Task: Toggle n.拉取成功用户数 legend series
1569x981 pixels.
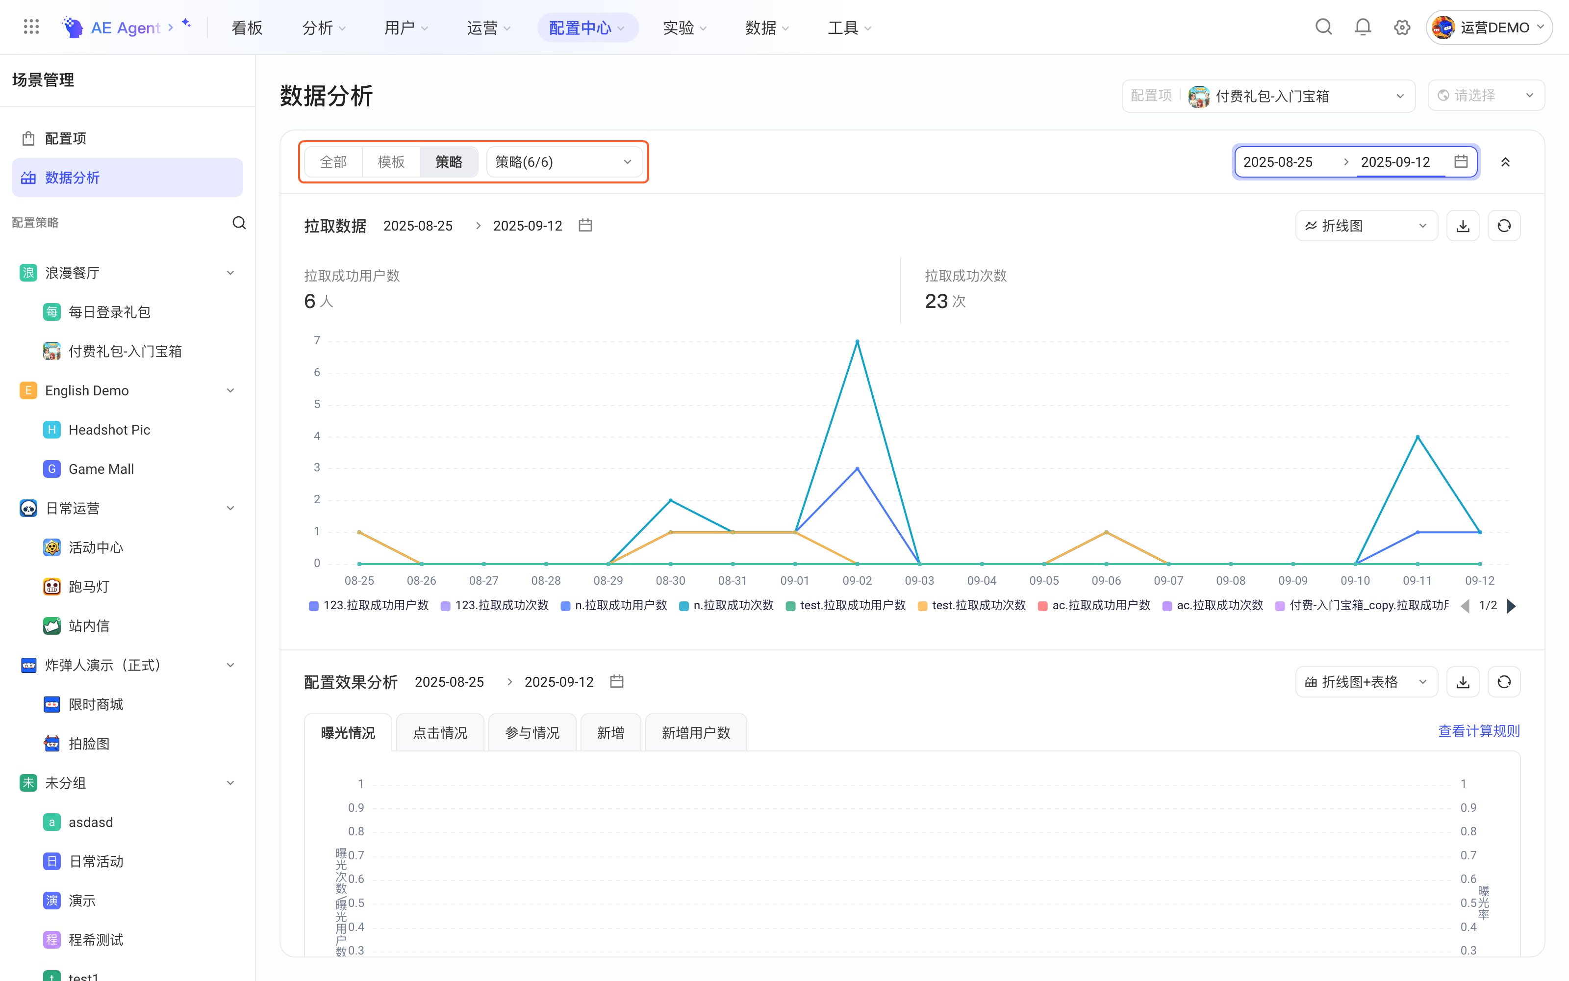Action: [613, 605]
